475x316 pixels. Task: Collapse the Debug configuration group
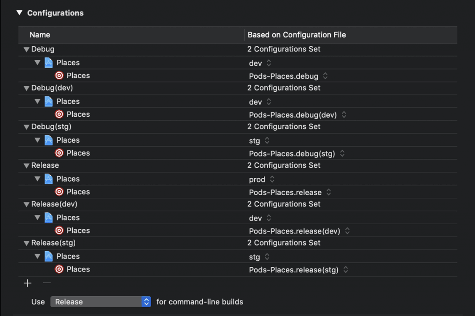[26, 49]
